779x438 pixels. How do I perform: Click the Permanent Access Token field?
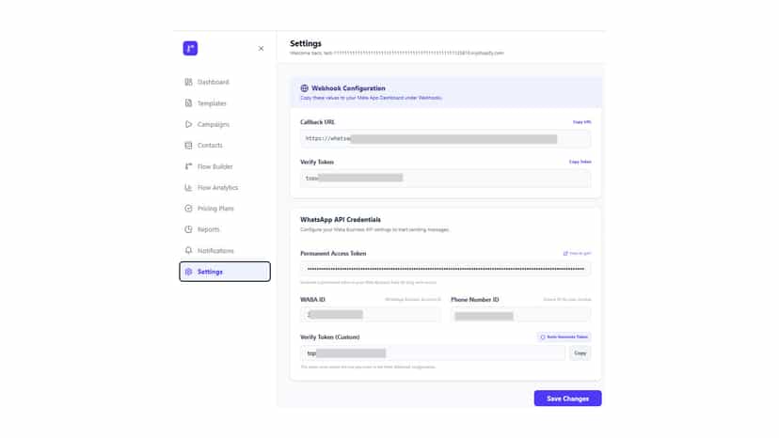click(445, 269)
